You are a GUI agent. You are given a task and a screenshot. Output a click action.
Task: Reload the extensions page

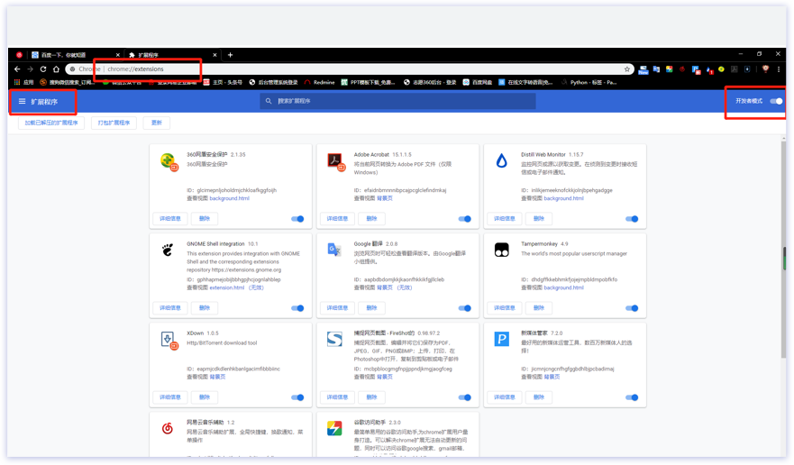(43, 68)
